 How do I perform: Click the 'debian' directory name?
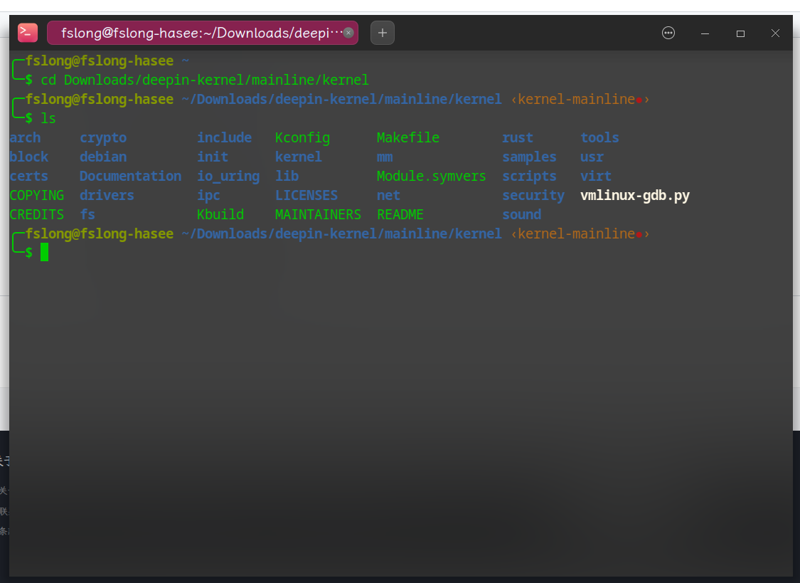(103, 157)
